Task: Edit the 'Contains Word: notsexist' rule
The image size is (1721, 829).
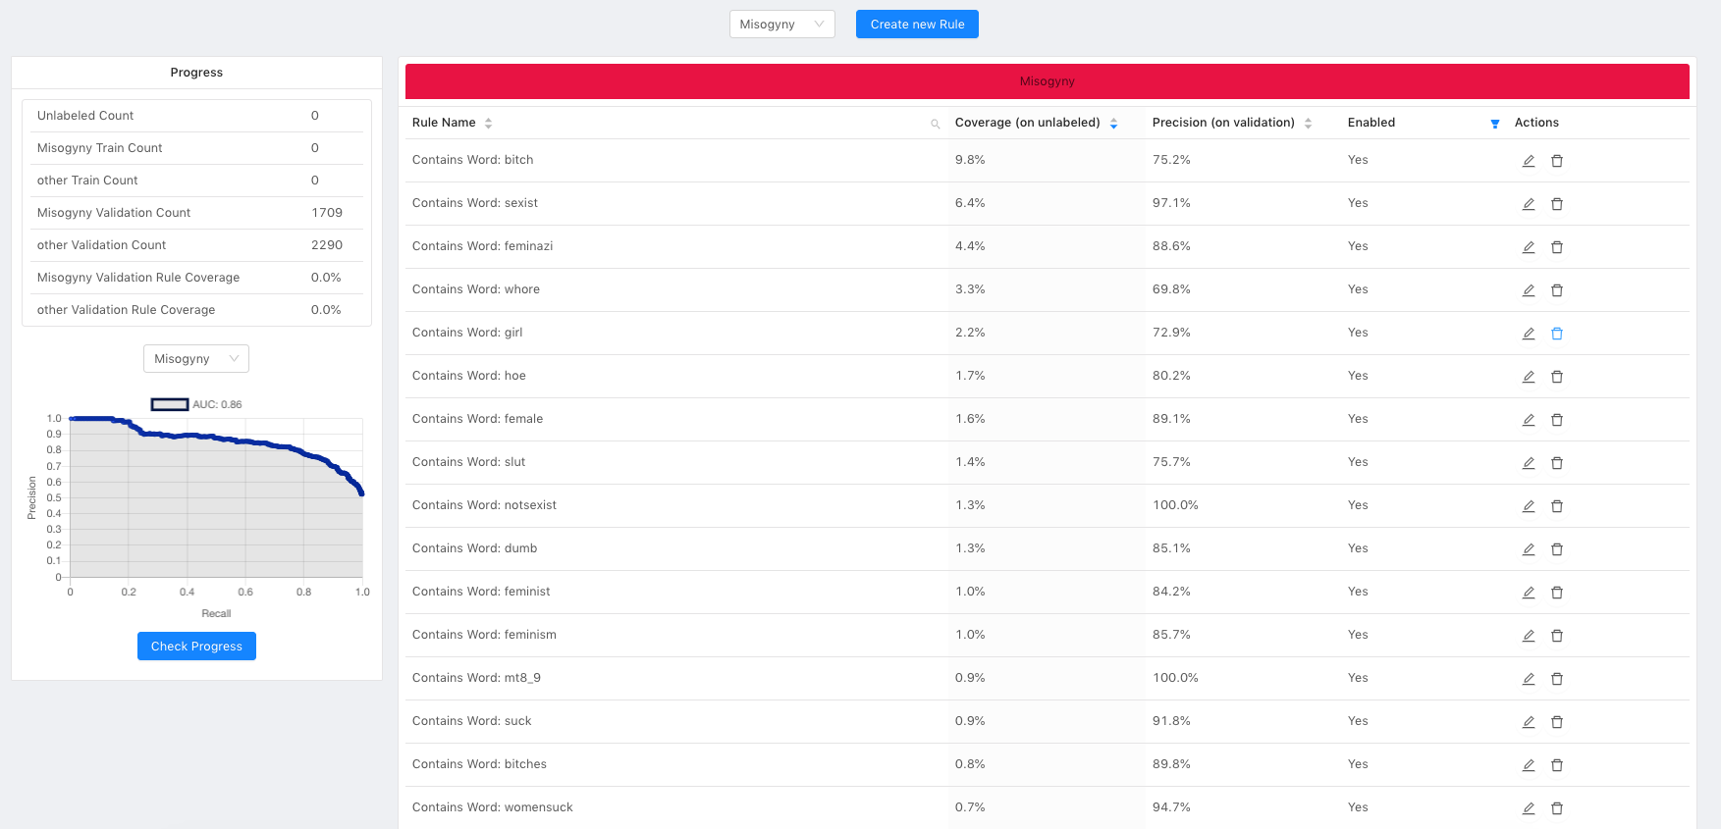Action: point(1529,506)
